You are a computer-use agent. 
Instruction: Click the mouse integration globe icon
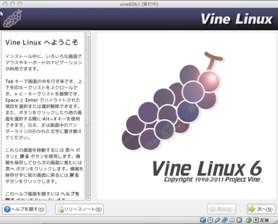[x=249, y=220]
